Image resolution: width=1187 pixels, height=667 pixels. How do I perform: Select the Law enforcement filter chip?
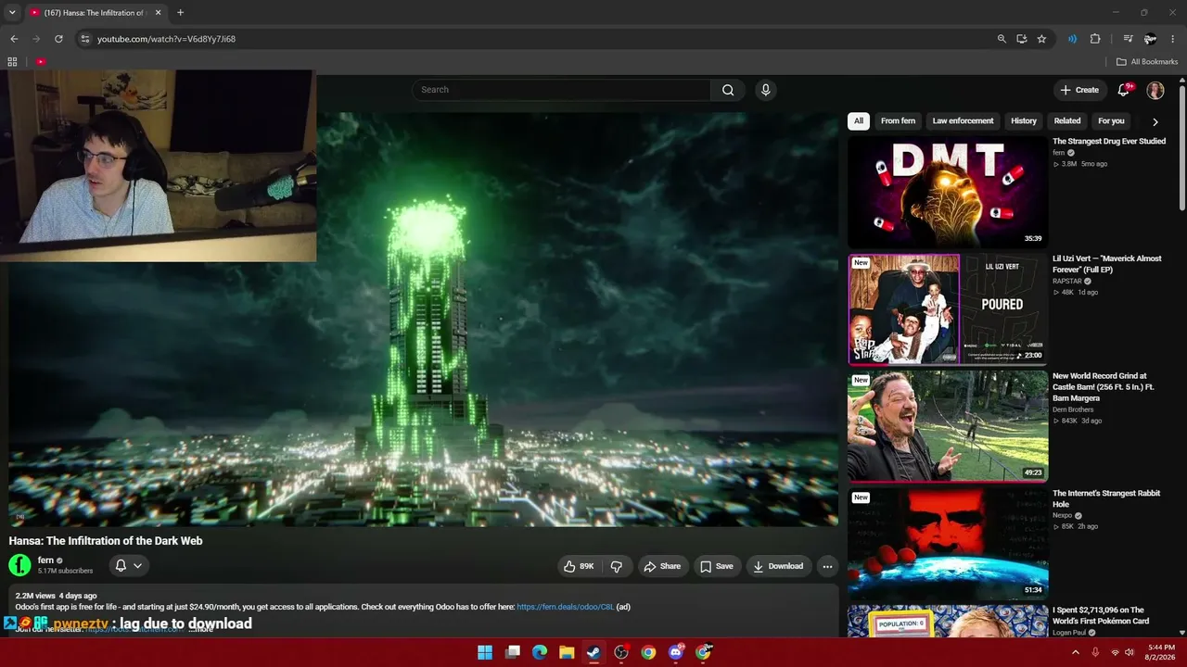pyautogui.click(x=963, y=120)
